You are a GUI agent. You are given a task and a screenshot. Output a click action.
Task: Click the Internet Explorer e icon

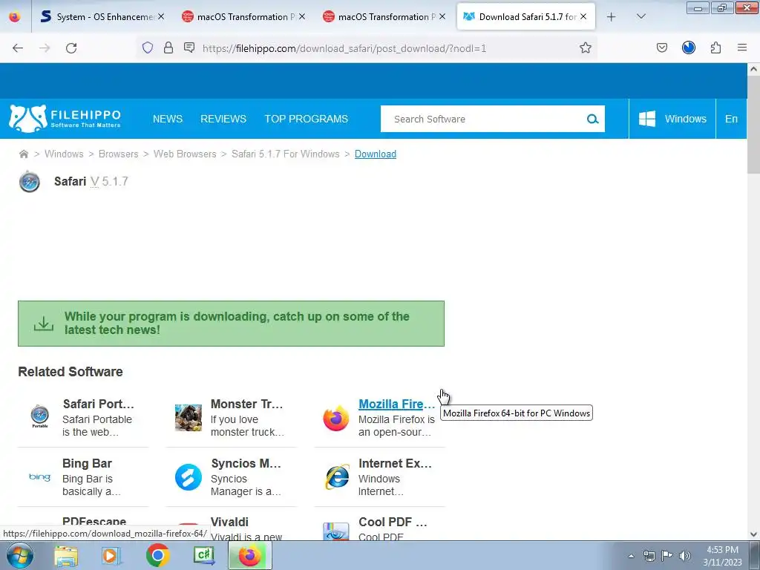click(x=337, y=477)
